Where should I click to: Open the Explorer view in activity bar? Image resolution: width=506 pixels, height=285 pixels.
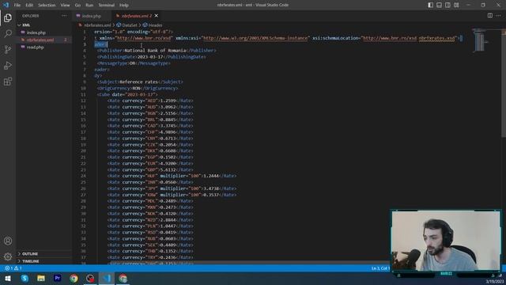[8, 17]
